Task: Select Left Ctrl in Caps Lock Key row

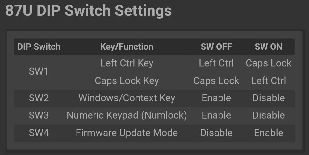Action: (269, 81)
